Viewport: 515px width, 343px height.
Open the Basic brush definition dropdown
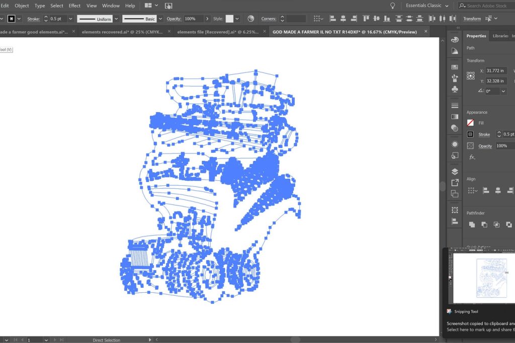pos(161,19)
